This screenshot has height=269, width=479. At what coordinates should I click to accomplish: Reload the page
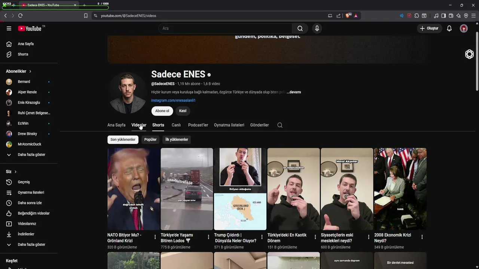pos(20,16)
